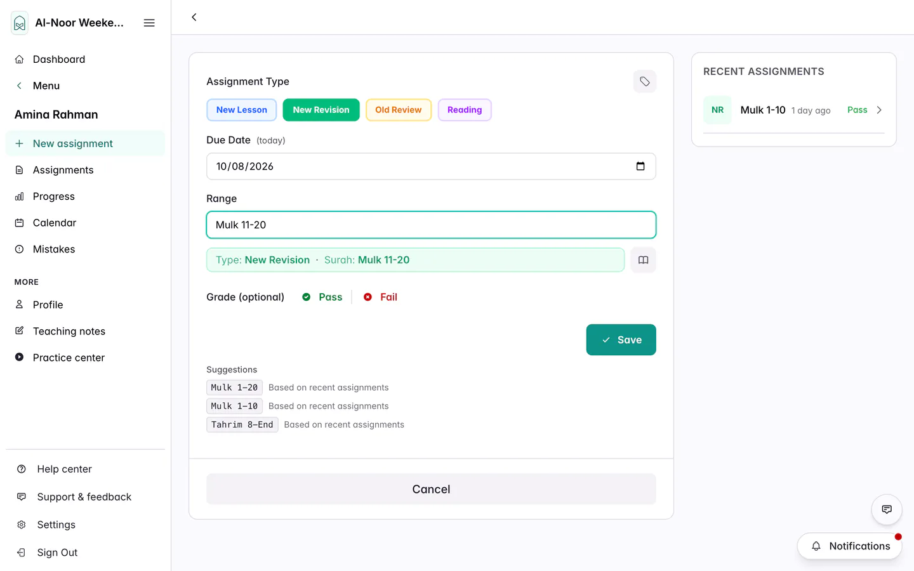This screenshot has width=914, height=571.
Task: Open the tag icon beside Assignment Type
Action: [x=644, y=81]
